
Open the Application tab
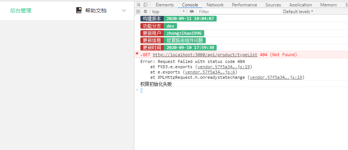pyautogui.click(x=300, y=5)
